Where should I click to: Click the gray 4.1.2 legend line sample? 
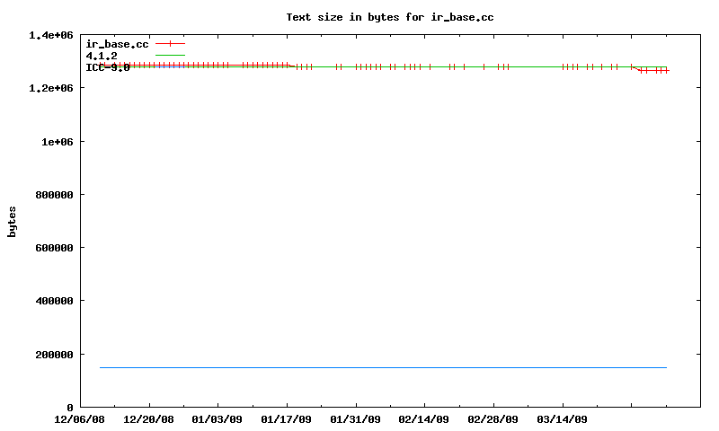click(170, 56)
